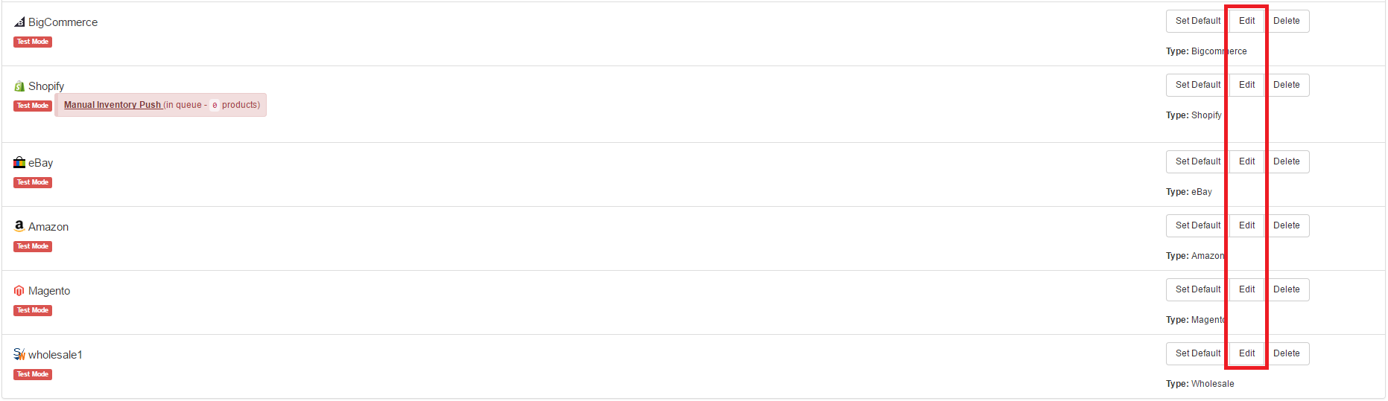Screen dimensions: 1388x401
Task: Edit the Shopify channel
Action: pos(1246,85)
